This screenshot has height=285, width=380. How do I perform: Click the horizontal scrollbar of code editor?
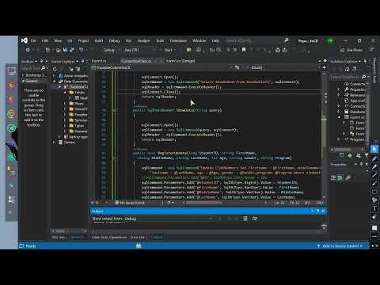click(x=224, y=203)
